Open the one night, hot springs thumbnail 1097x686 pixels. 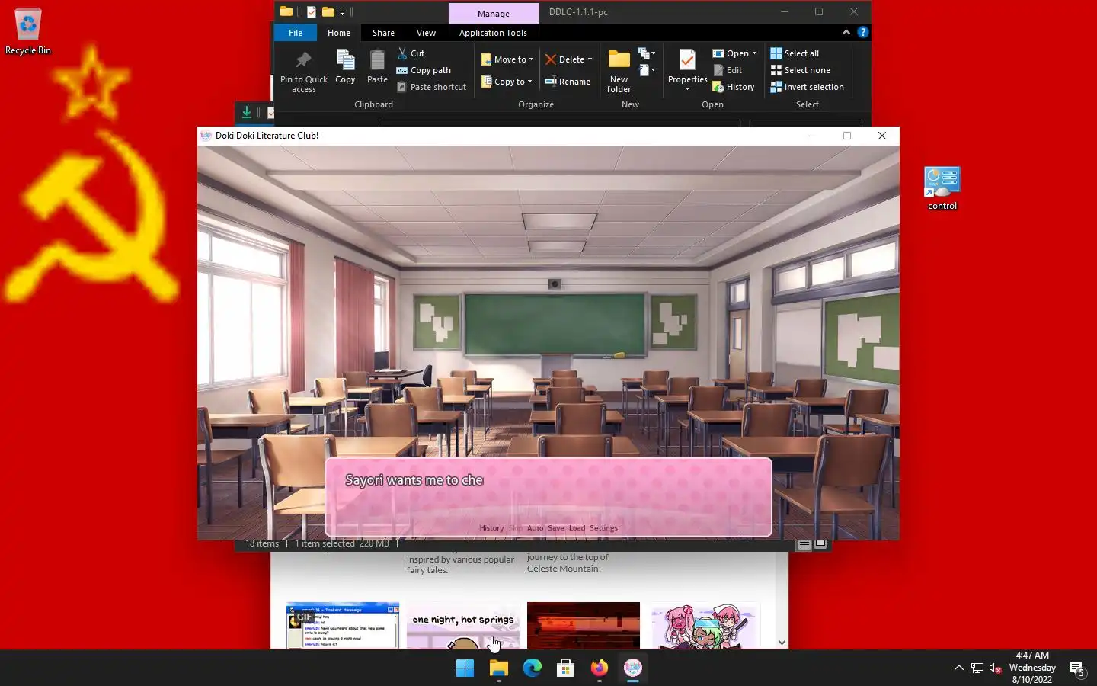(x=463, y=626)
